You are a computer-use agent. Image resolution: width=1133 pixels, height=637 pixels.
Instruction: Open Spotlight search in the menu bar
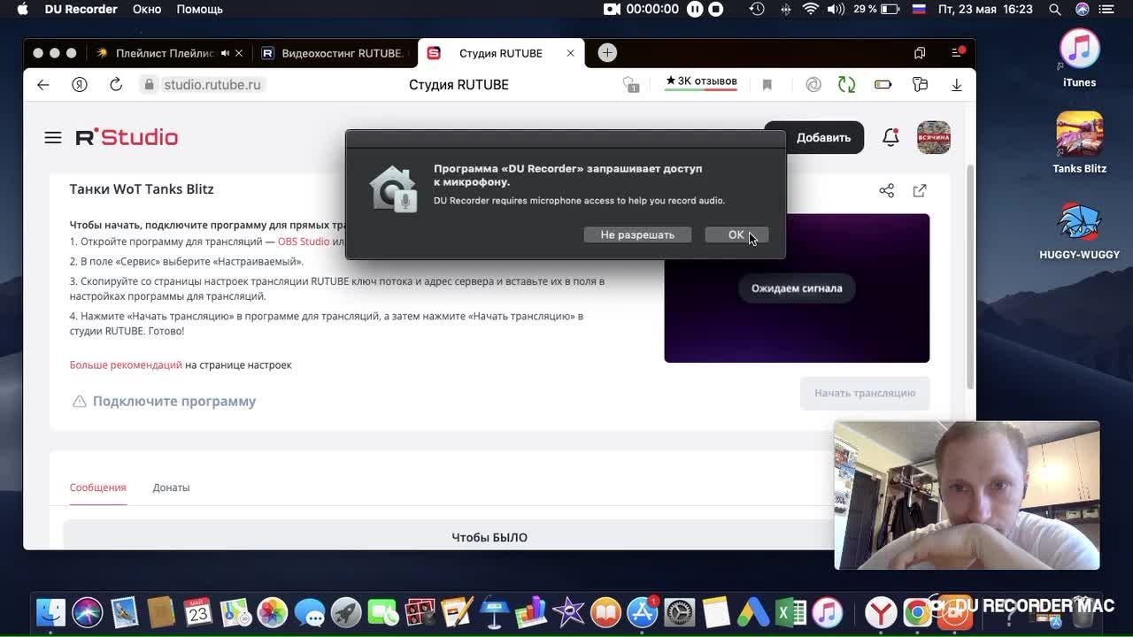[1055, 9]
